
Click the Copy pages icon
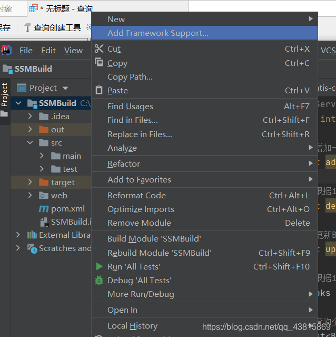pos(99,62)
